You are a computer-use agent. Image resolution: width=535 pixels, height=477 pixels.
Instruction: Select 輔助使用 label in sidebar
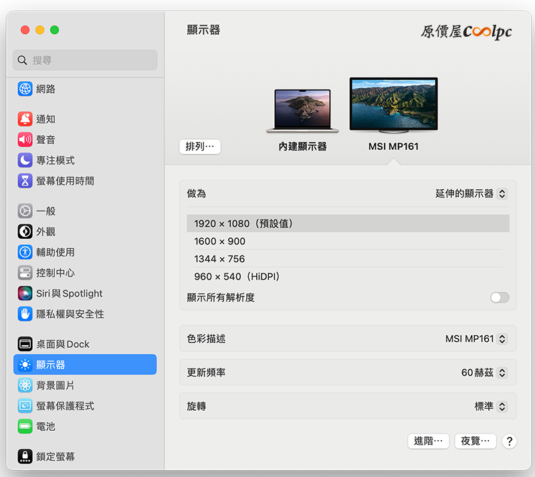tap(56, 252)
